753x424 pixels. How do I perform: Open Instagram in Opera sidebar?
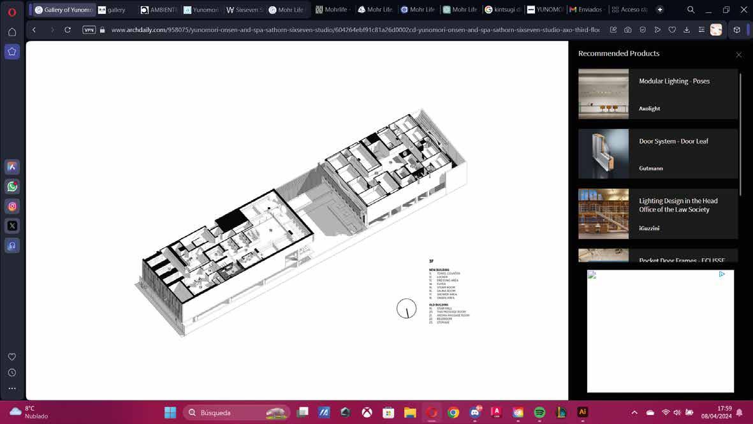tap(12, 206)
